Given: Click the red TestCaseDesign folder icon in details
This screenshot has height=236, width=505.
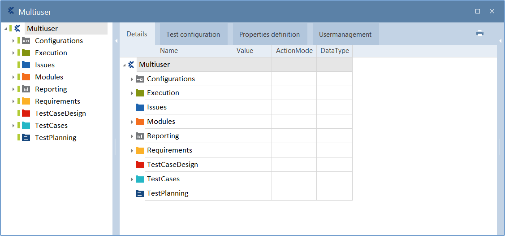Looking at the screenshot, I should (x=140, y=165).
